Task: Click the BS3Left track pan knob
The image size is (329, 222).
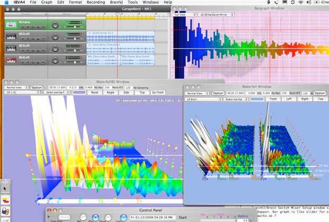Action: [55, 49]
